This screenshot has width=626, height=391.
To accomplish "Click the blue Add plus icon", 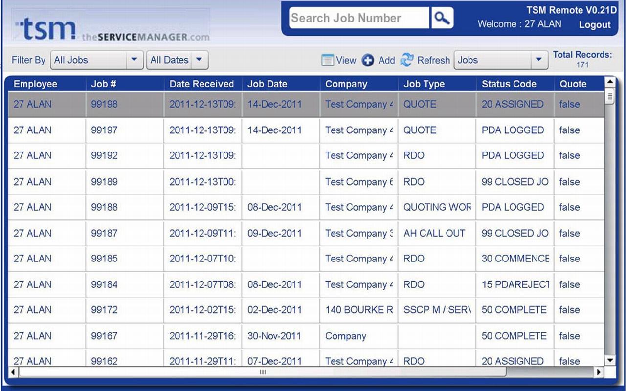I will [368, 60].
